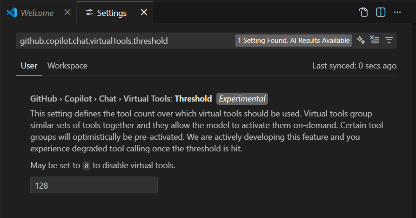Image resolution: width=416 pixels, height=218 pixels.
Task: Clear the settings search input
Action: (x=375, y=41)
